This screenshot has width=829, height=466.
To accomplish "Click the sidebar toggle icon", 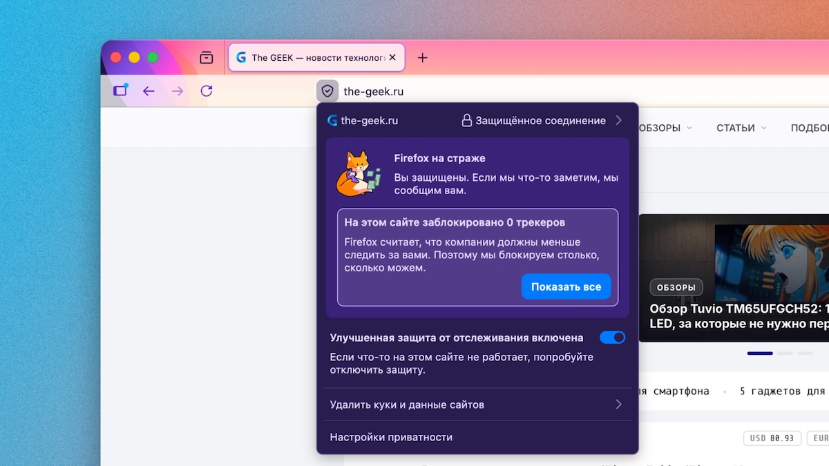I will (121, 90).
